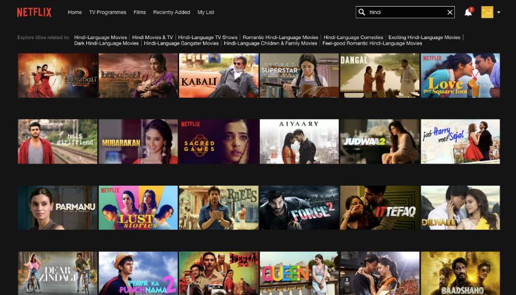Explore Romantic Hindi-Language Movies link
Screen dimensions: 516x295
click(281, 37)
